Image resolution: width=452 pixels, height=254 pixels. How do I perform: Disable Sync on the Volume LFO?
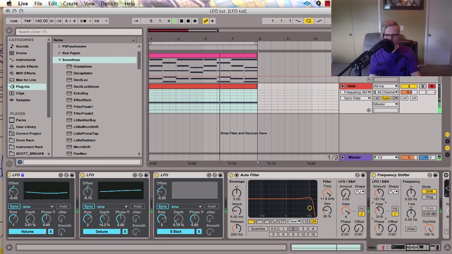(14, 206)
